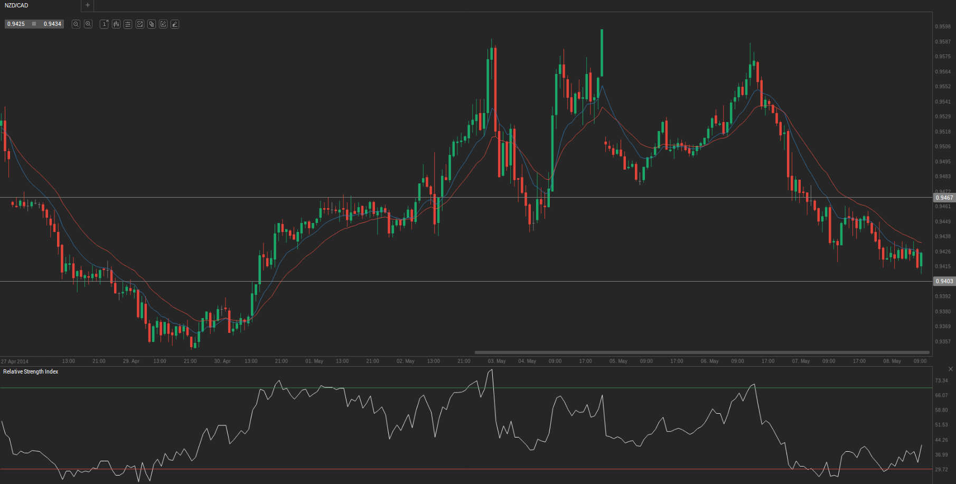Click the 01. May date label
956x484 pixels.
pos(314,361)
